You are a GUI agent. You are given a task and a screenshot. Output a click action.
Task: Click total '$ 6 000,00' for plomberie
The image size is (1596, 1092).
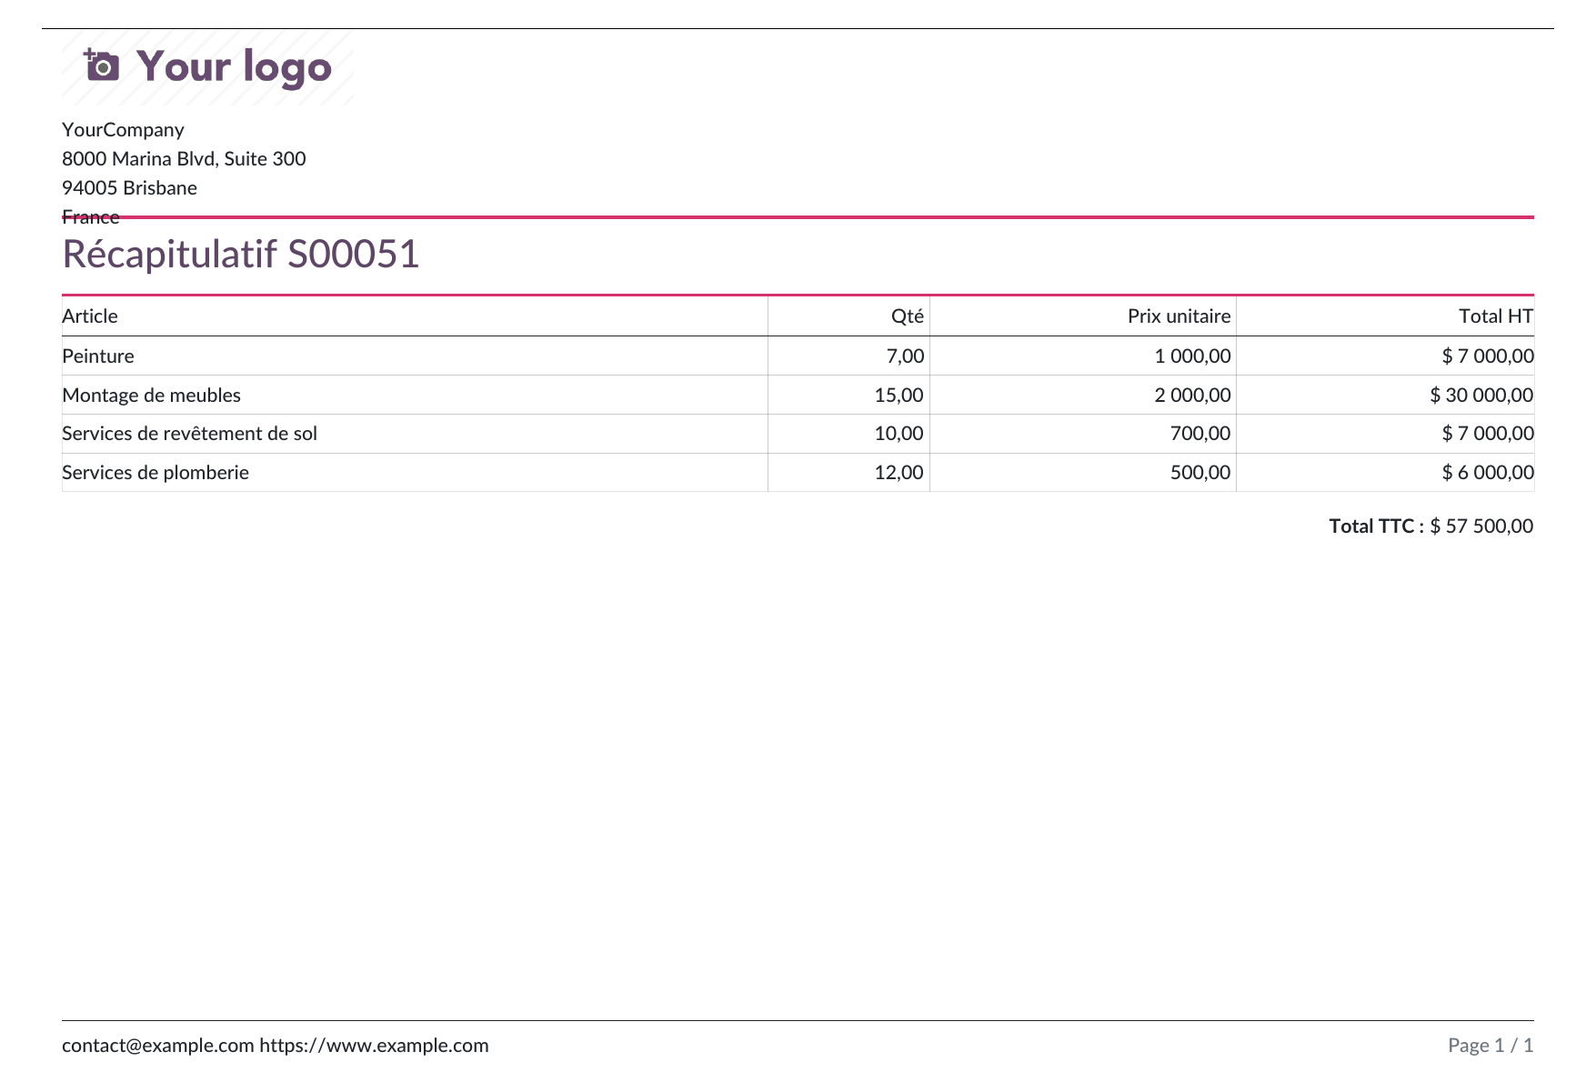click(1488, 472)
